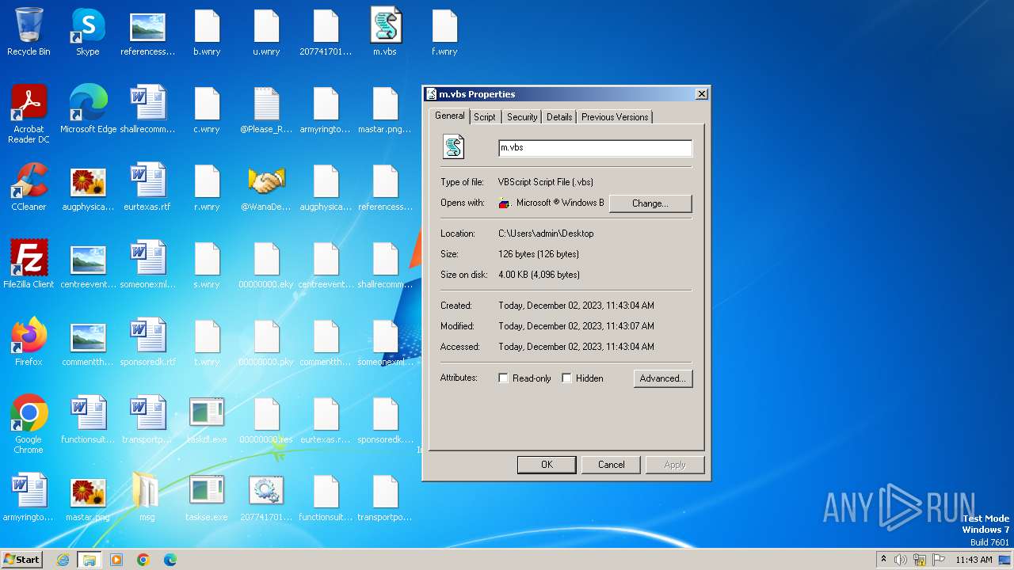Viewport: 1014px width, 570px height.
Task: Select the sponsoredk.rtf Word document
Action: pyautogui.click(x=147, y=342)
